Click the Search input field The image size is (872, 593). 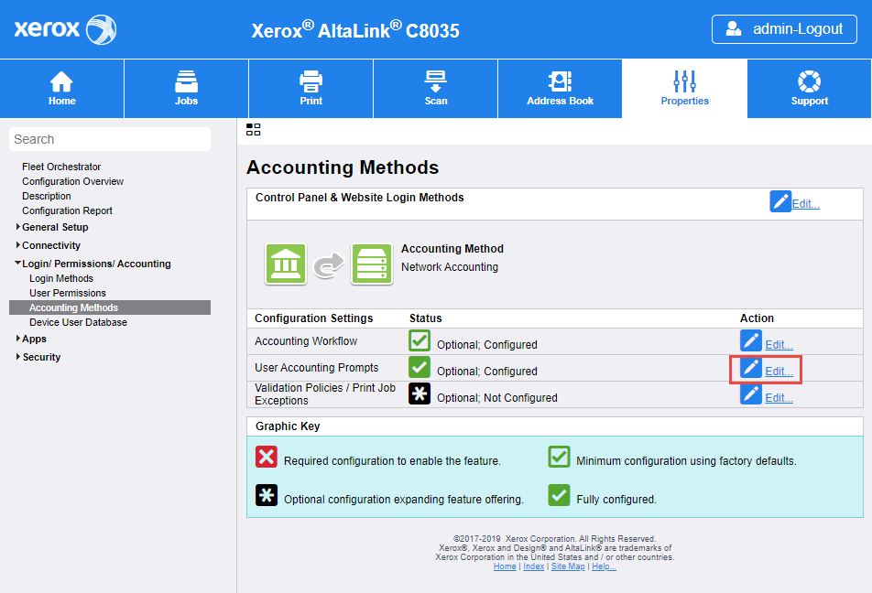click(110, 139)
